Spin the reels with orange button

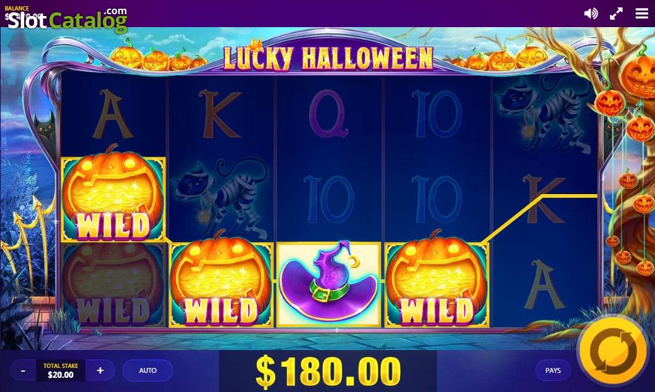[x=614, y=350]
